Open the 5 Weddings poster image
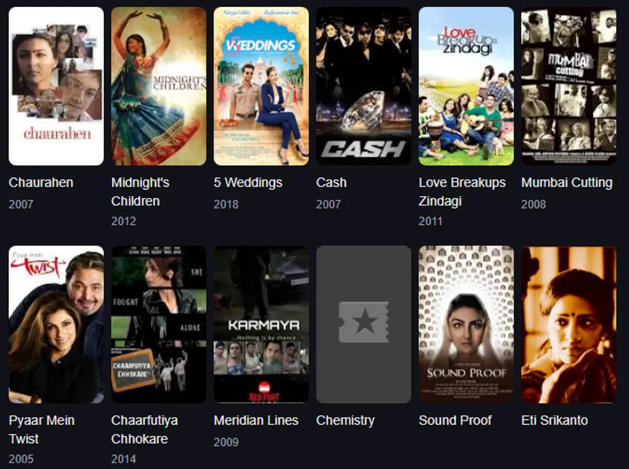 click(261, 86)
